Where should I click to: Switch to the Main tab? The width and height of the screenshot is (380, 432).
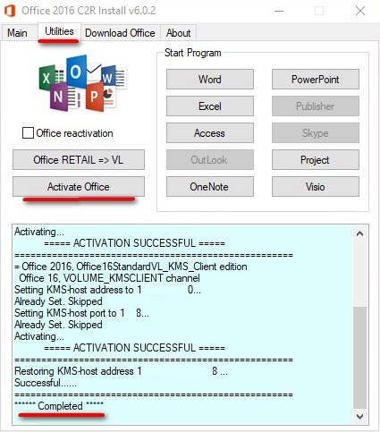tap(17, 33)
